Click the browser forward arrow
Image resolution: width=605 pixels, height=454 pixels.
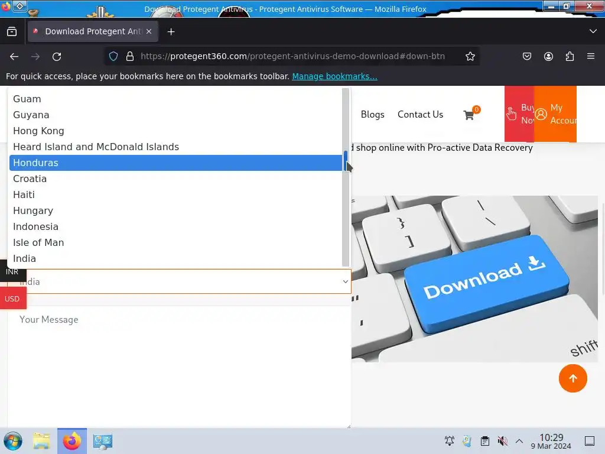click(35, 57)
